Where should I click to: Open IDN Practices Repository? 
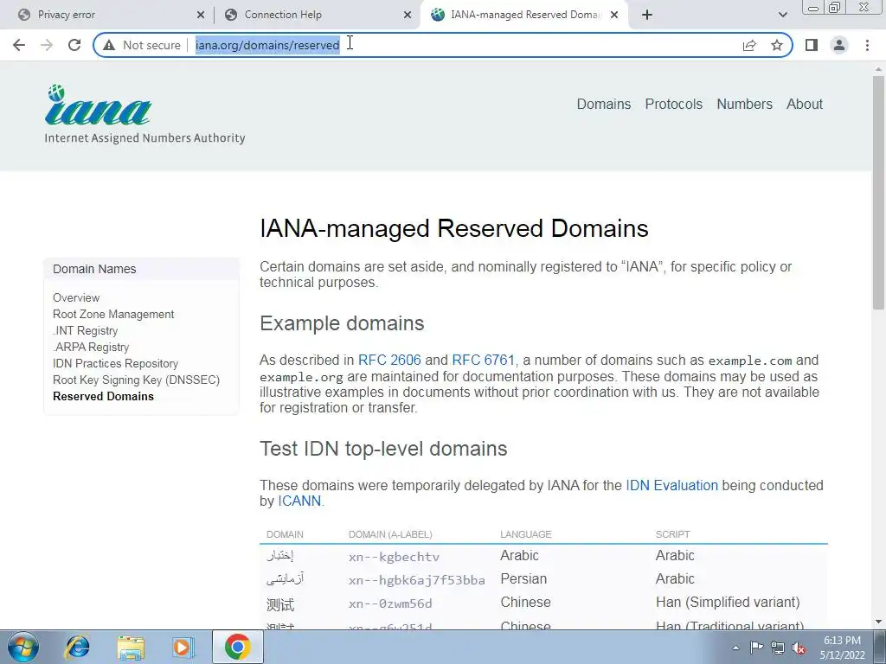coord(115,363)
